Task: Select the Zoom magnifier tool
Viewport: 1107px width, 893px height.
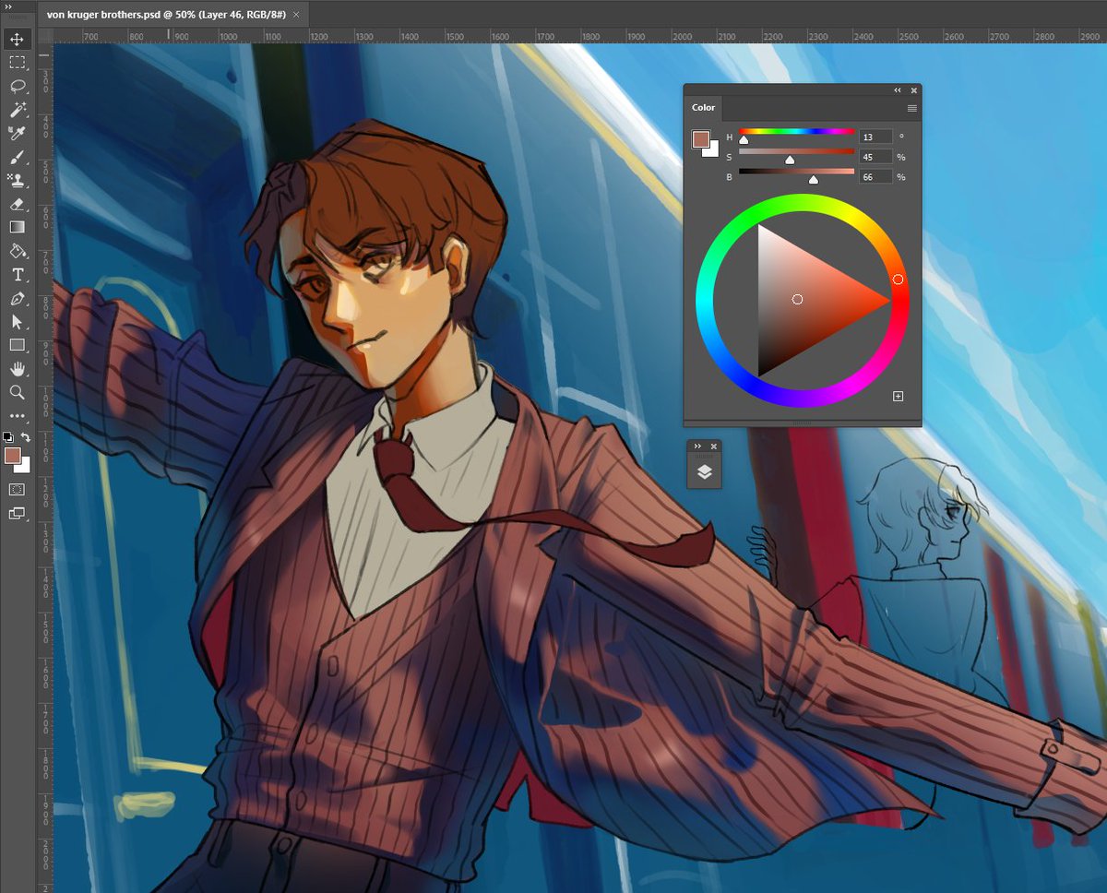Action: [18, 392]
